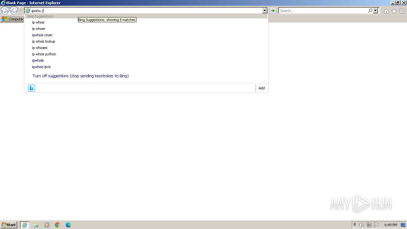The image size is (407, 229).
Task: Open the Home page icon
Action: pos(386,11)
